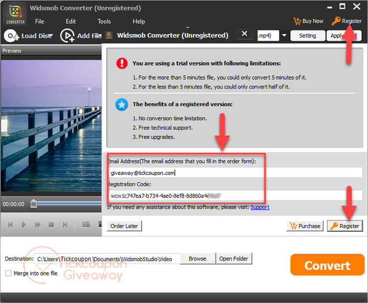Click 'Free upgrades.' text

[x=156, y=137]
